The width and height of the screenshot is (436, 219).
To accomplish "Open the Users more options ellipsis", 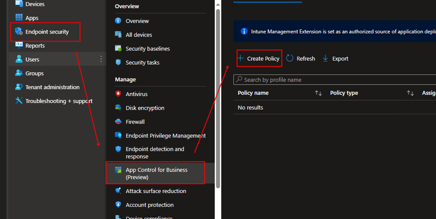I will pos(101,59).
